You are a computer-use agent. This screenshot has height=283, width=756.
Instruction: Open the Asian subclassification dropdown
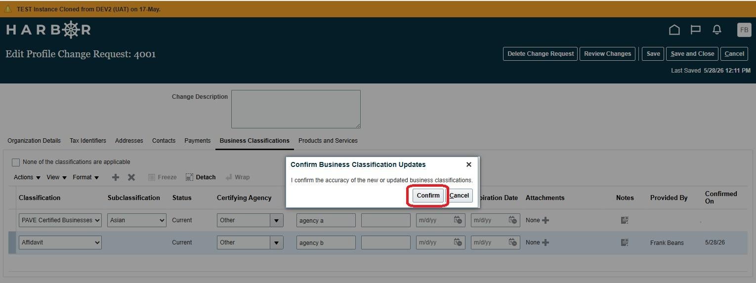coord(137,220)
